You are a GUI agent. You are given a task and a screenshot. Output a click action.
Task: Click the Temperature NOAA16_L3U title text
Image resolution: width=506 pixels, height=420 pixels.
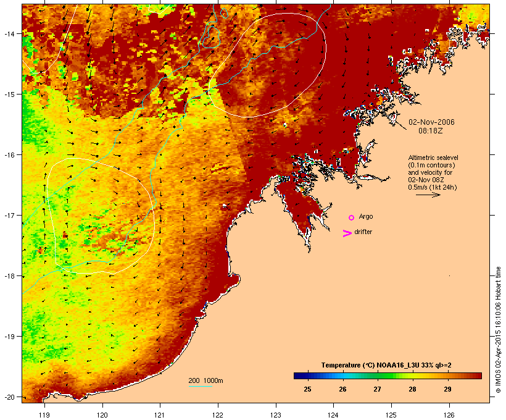pos(386,365)
